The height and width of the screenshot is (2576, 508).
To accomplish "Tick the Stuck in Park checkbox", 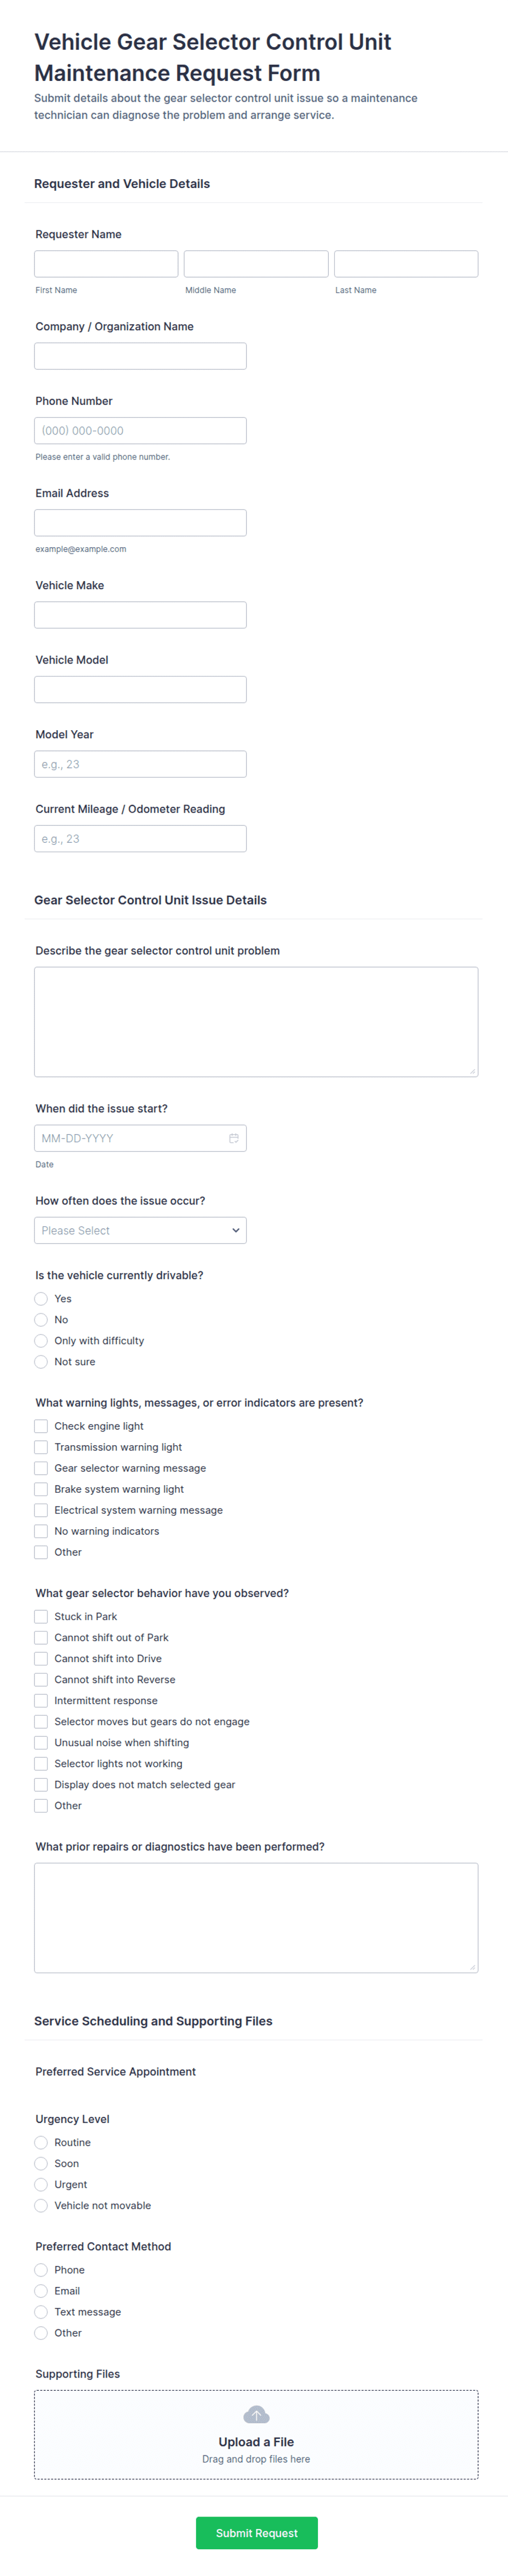I will click(41, 1616).
